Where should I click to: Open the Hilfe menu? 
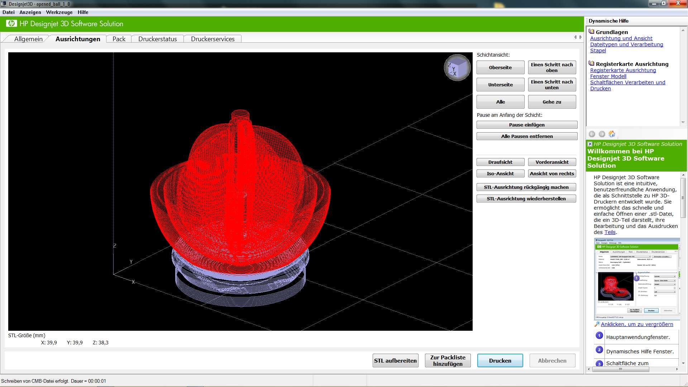pyautogui.click(x=83, y=12)
